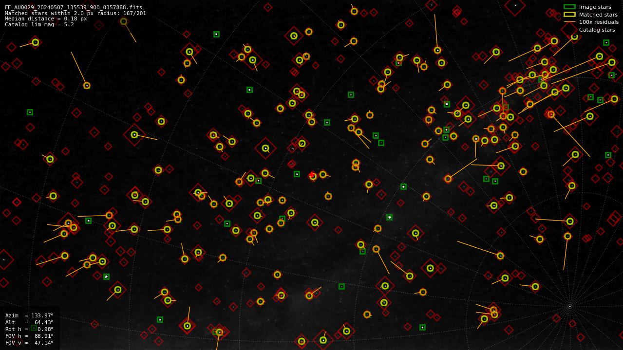Screen dimensions: 623x350
Task: Click the yellow 'Matched stars' legend swatch
Action: (x=569, y=15)
